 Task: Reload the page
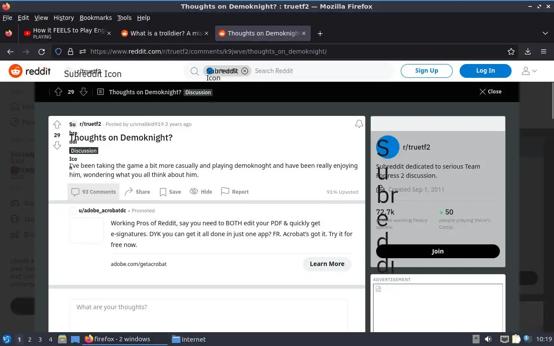coord(42,51)
